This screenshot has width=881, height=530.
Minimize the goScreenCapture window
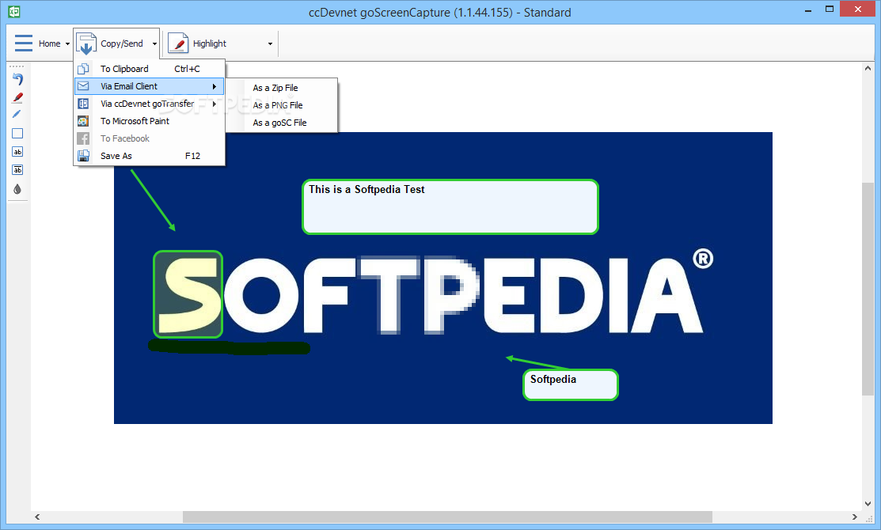pos(808,9)
